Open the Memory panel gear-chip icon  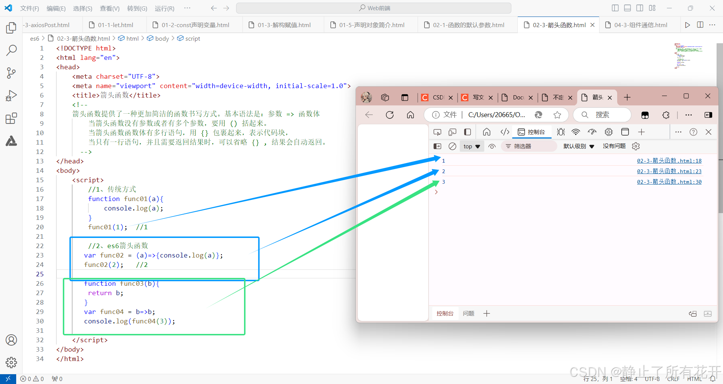pyautogui.click(x=609, y=132)
